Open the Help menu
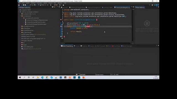The width and height of the screenshot is (177, 99). [x=65, y=3]
